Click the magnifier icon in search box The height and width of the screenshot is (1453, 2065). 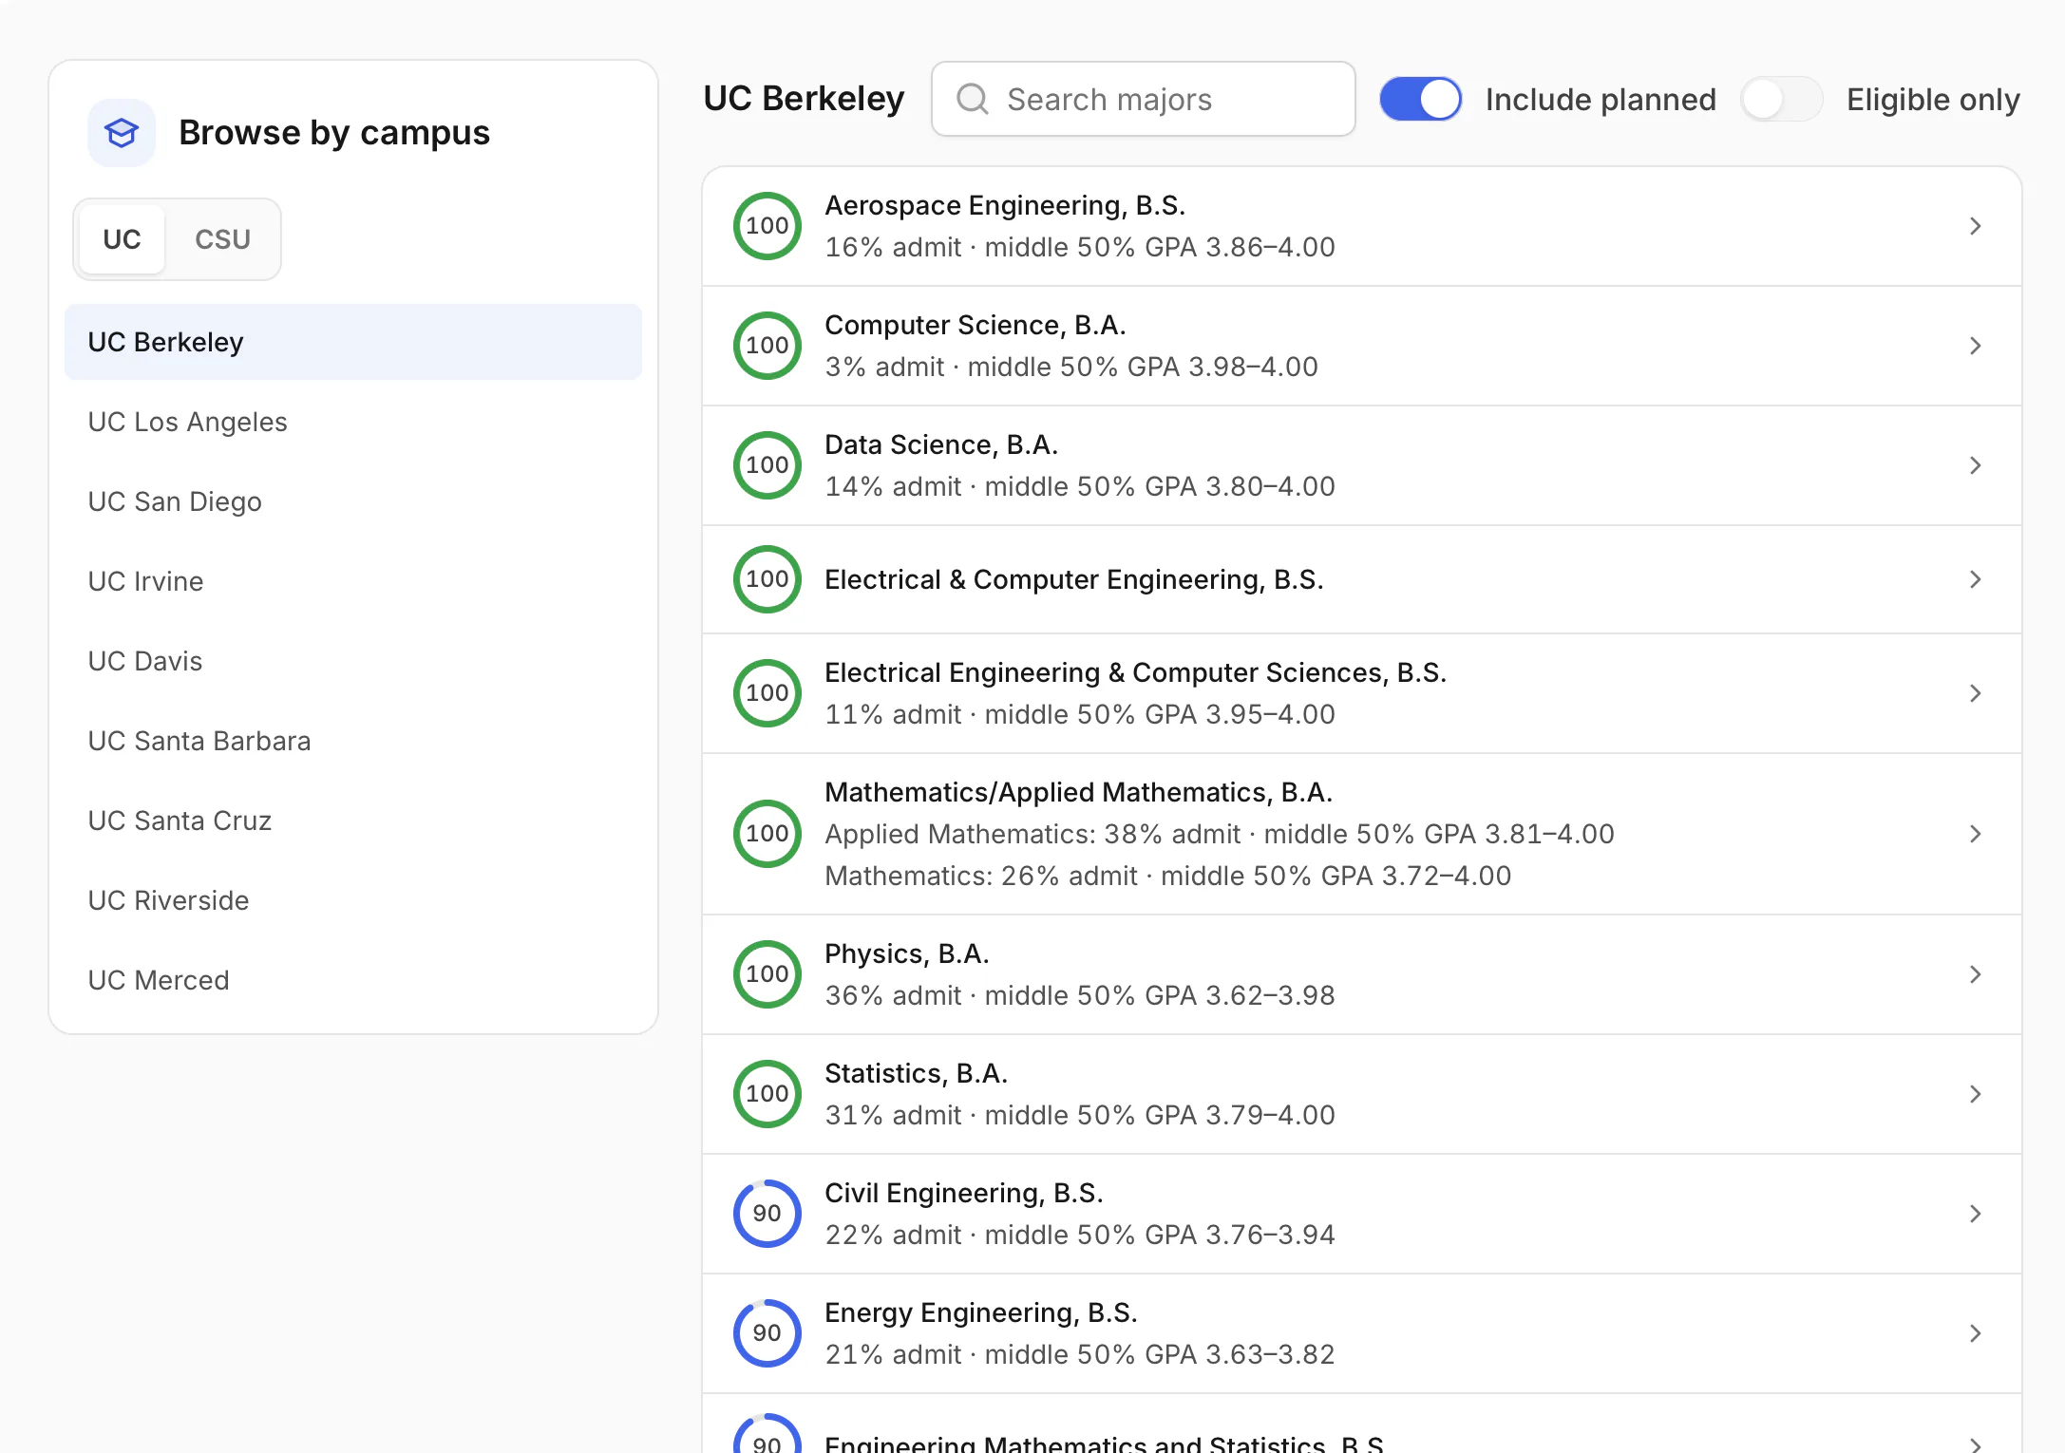972,99
